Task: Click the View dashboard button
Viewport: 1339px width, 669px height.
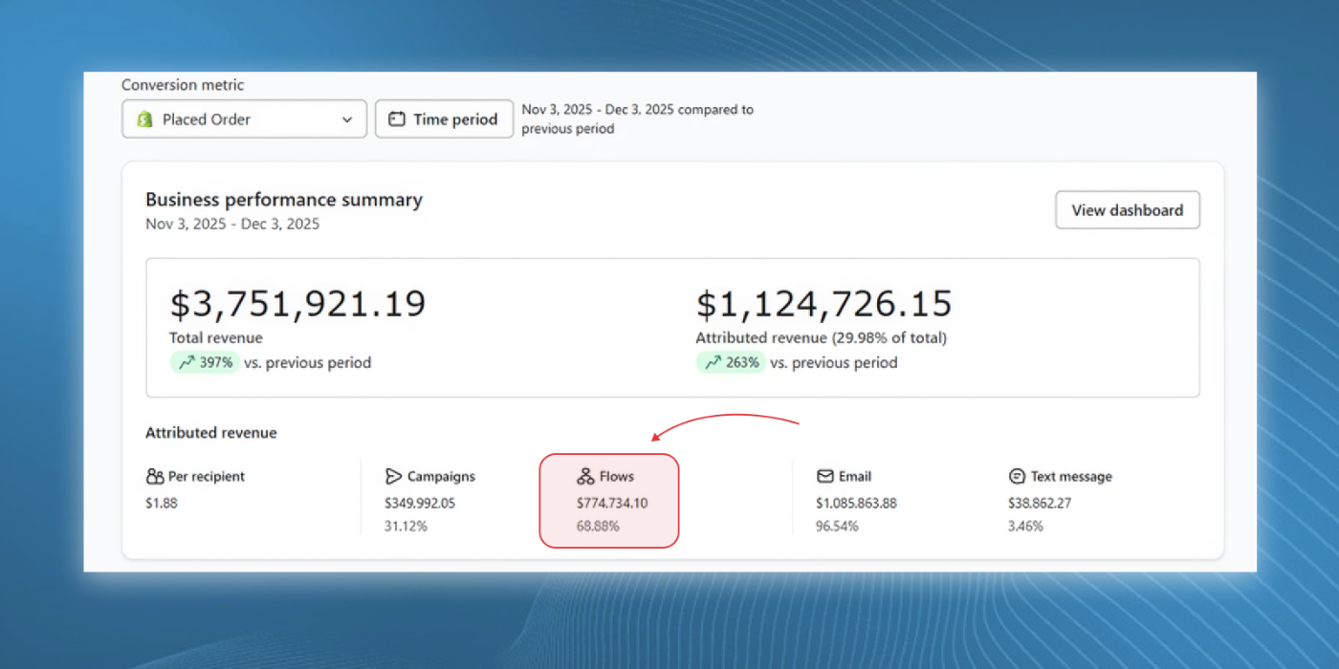Action: coord(1127,210)
